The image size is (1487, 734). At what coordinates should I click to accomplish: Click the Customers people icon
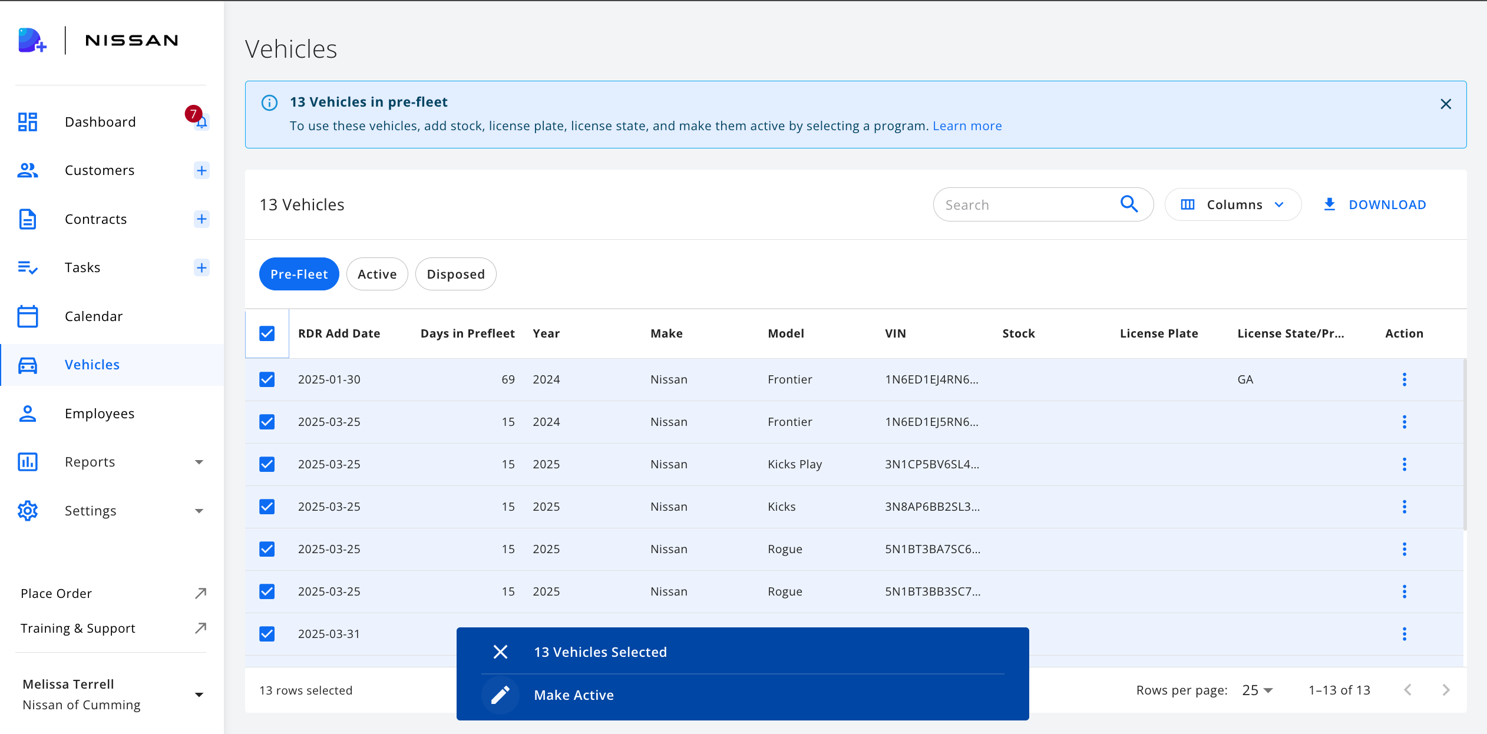click(x=28, y=171)
